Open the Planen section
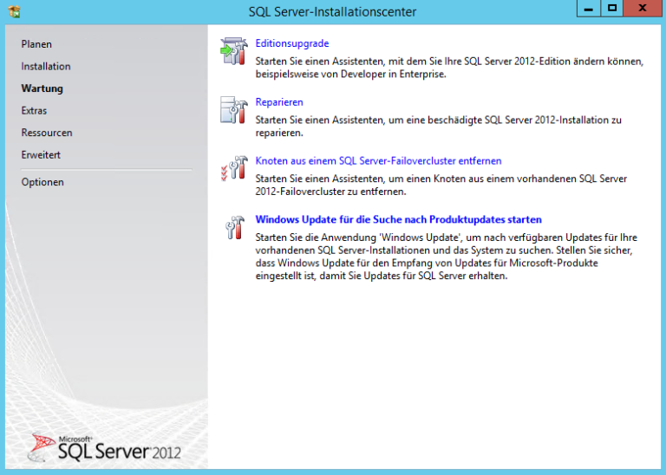This screenshot has height=475, width=666. point(36,44)
